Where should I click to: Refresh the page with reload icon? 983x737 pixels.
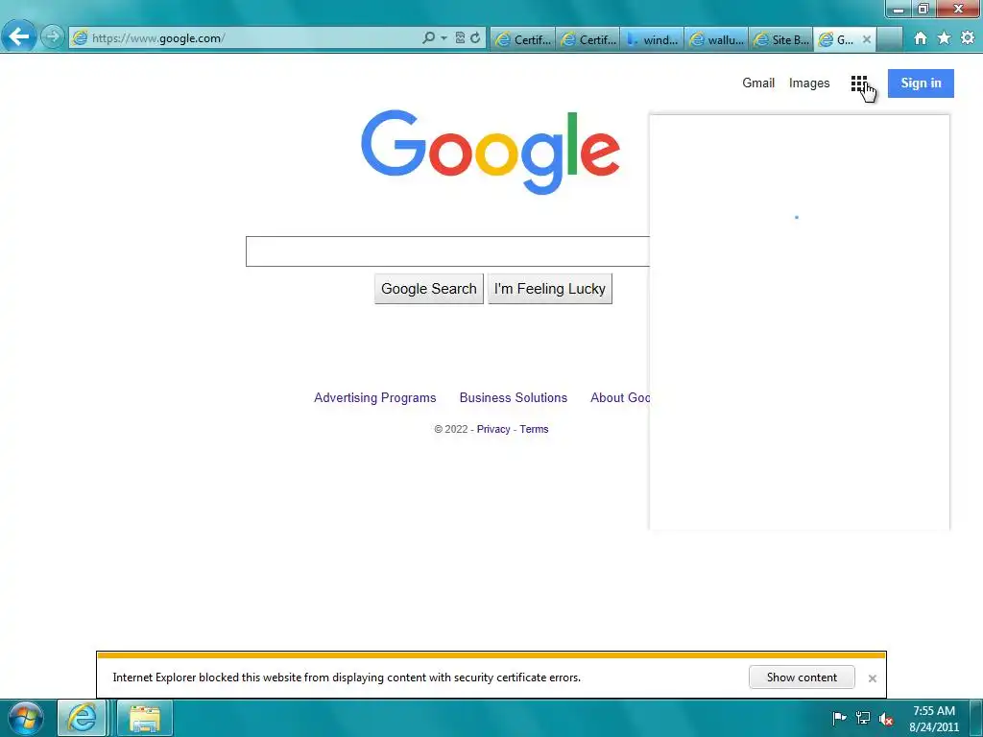(x=476, y=37)
